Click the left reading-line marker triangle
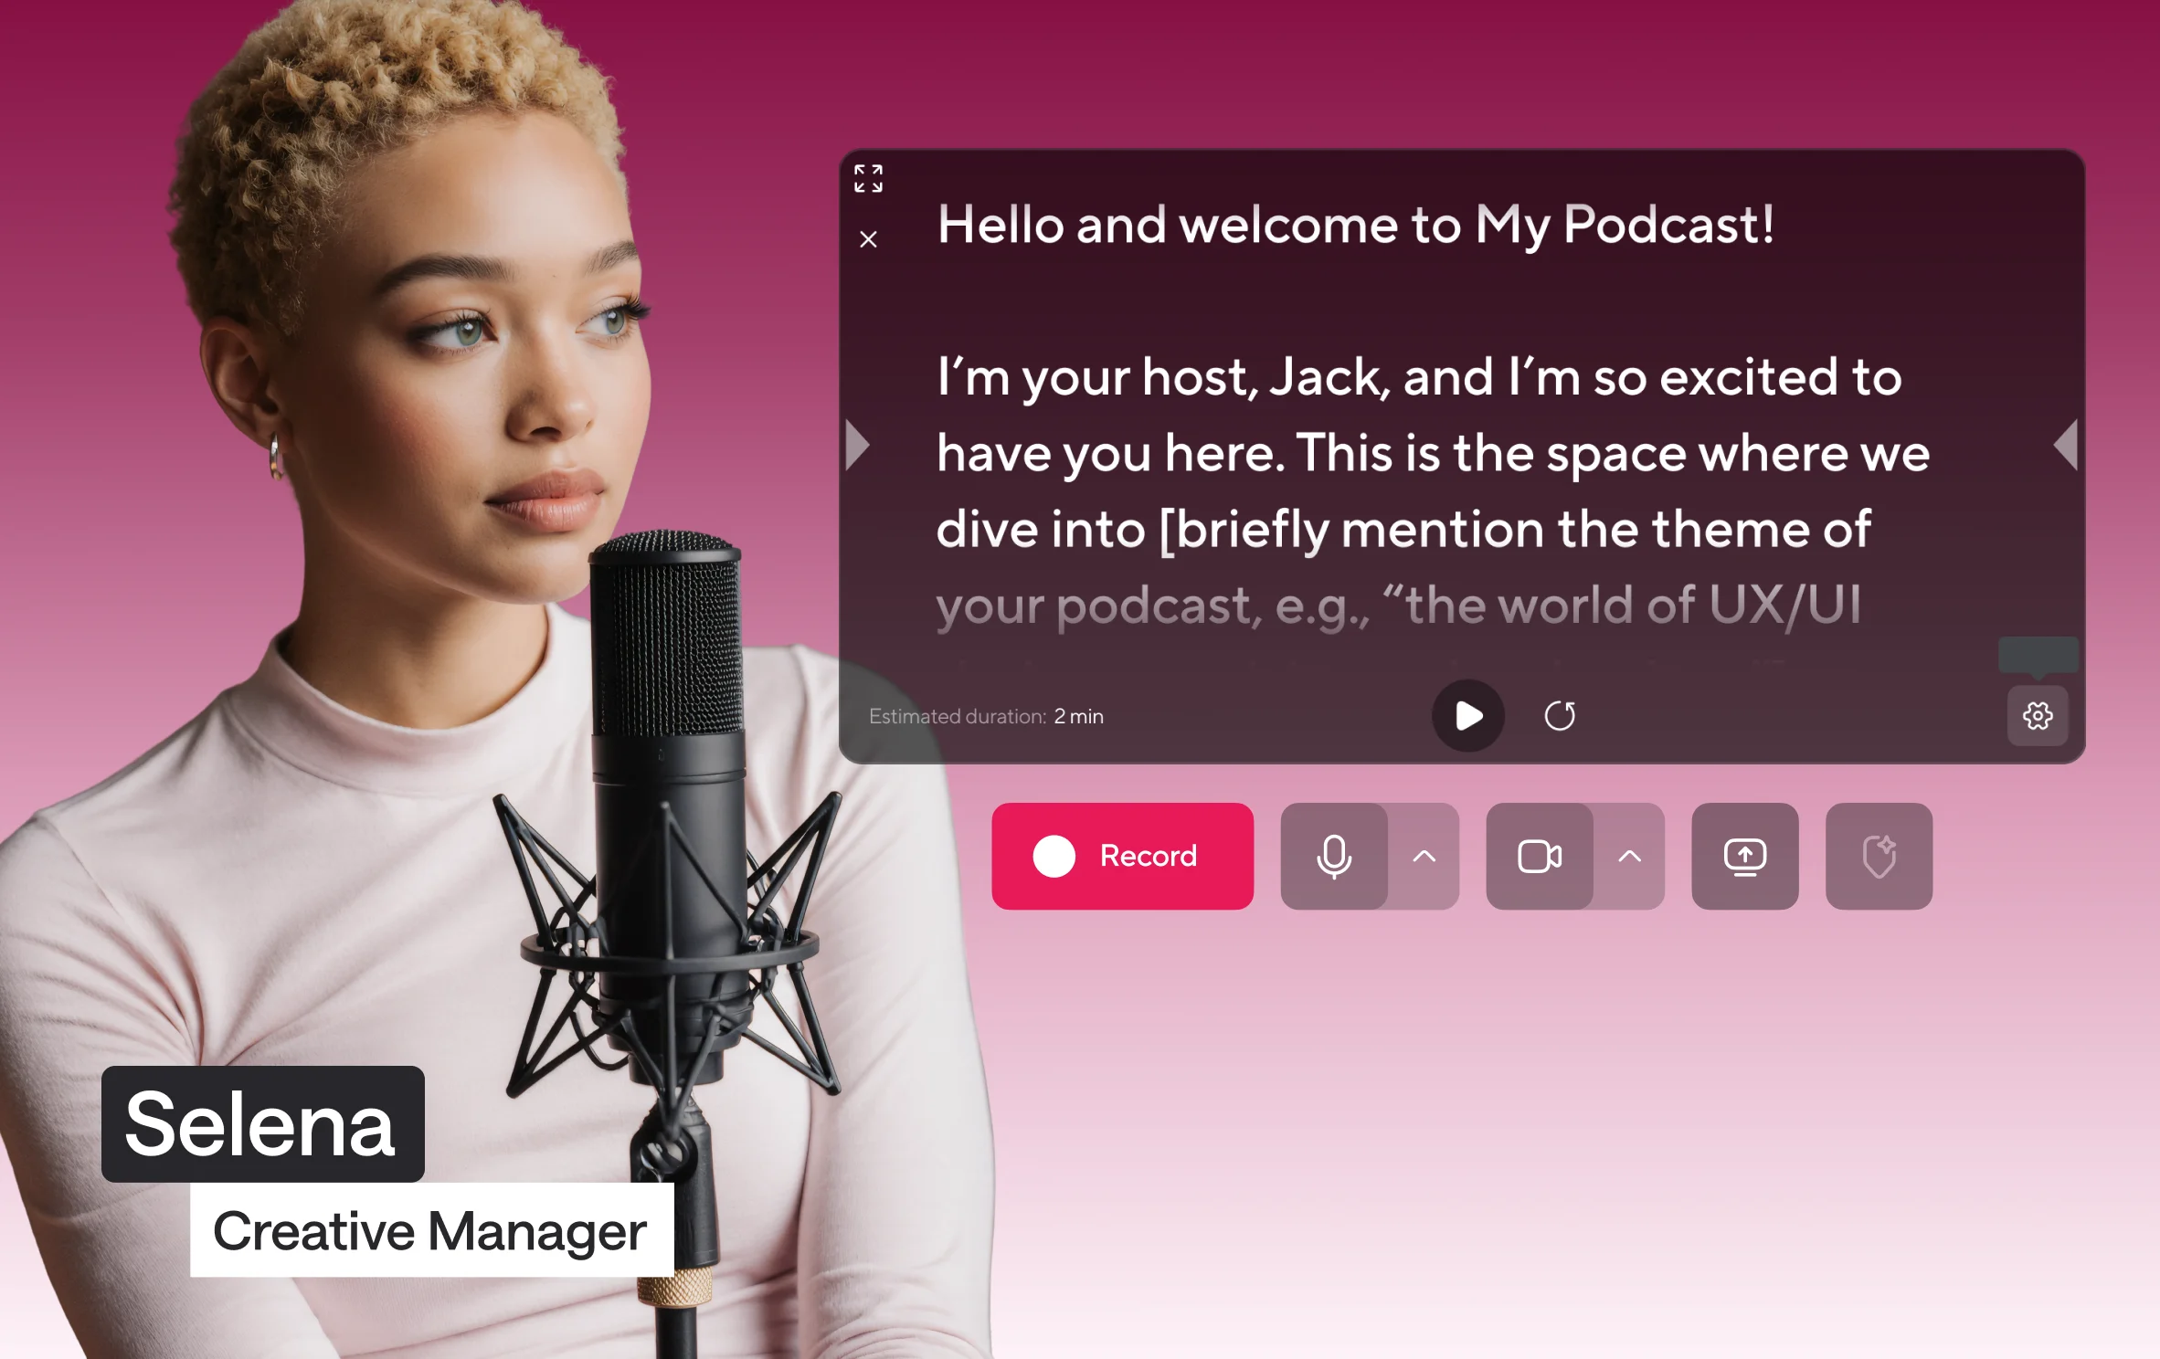Image resolution: width=2160 pixels, height=1359 pixels. 857,446
